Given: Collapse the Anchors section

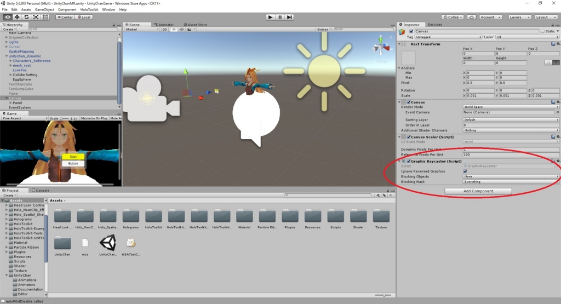Looking at the screenshot, I should [x=399, y=68].
